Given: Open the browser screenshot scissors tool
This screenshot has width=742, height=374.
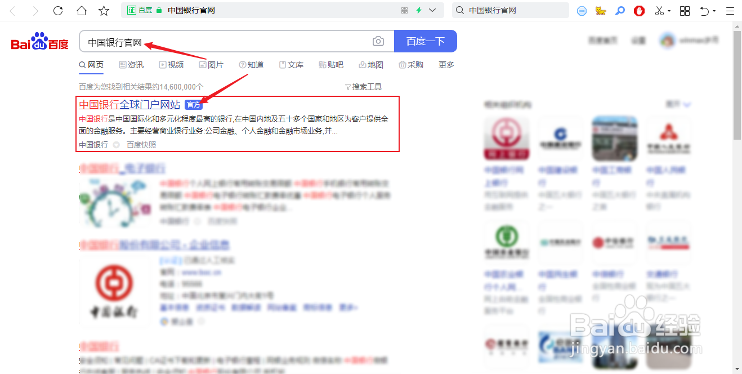Looking at the screenshot, I should pyautogui.click(x=659, y=11).
